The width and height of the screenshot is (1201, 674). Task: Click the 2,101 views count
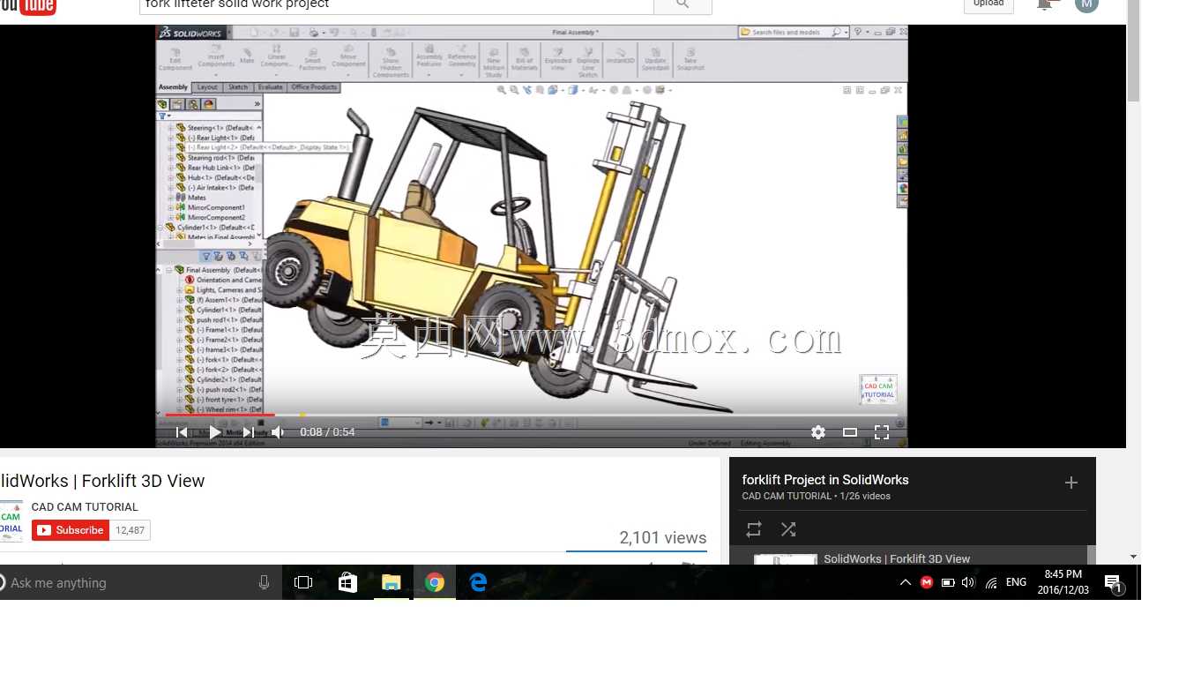tap(663, 538)
